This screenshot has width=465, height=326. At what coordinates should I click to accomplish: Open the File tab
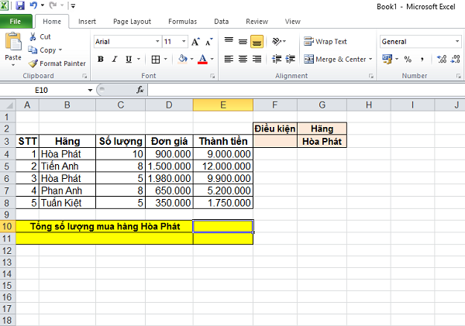point(15,22)
